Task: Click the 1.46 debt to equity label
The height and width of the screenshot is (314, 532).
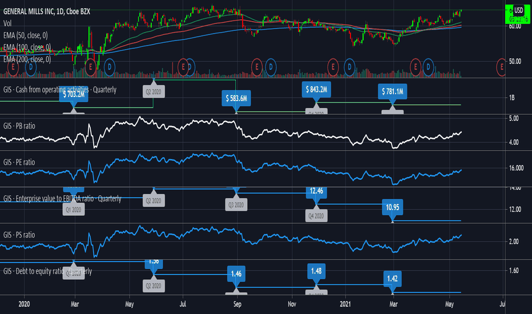Action: [236, 273]
